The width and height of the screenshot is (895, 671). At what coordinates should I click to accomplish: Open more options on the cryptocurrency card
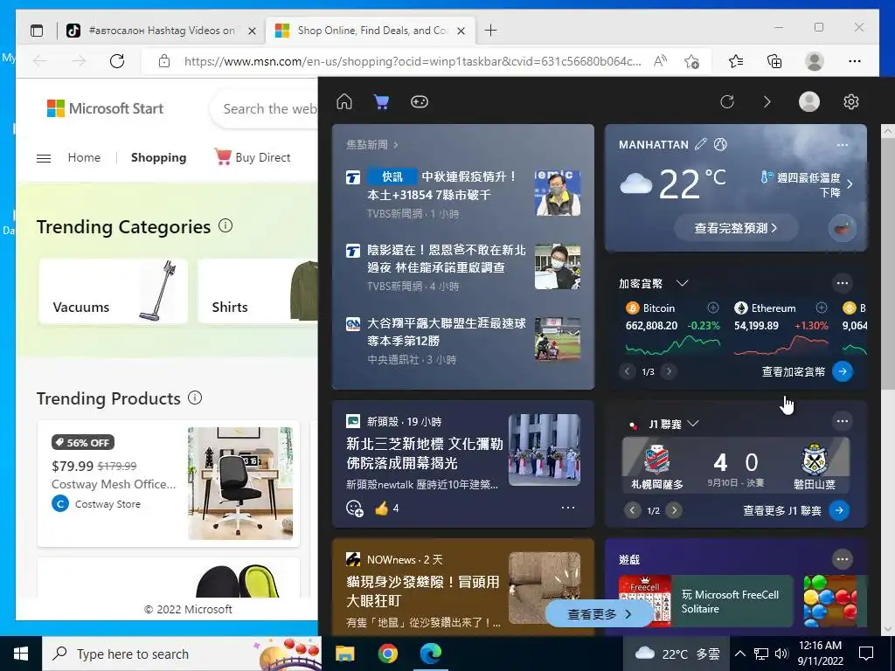pyautogui.click(x=843, y=283)
